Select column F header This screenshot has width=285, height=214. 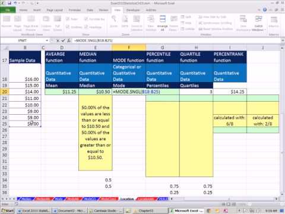click(x=129, y=48)
